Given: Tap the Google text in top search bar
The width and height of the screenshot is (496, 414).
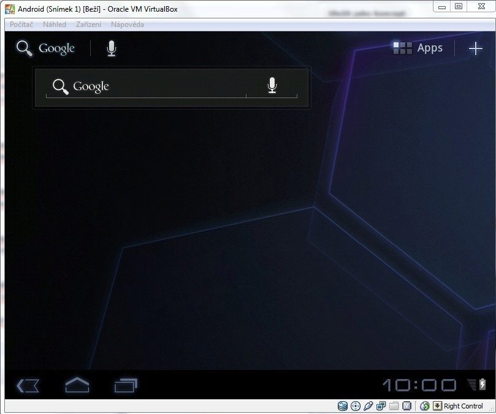Looking at the screenshot, I should click(56, 48).
